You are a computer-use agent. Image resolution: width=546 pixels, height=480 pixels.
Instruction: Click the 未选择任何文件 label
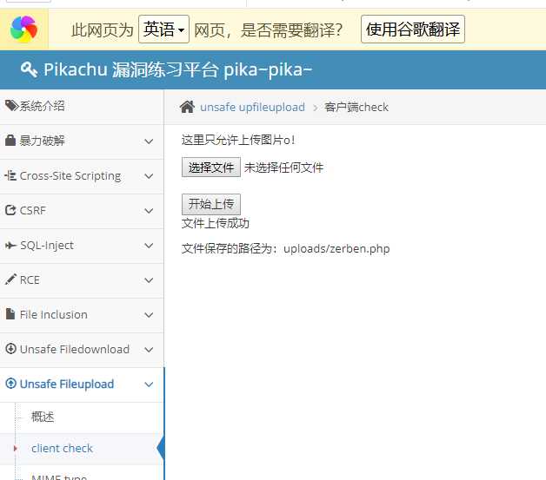click(x=283, y=168)
